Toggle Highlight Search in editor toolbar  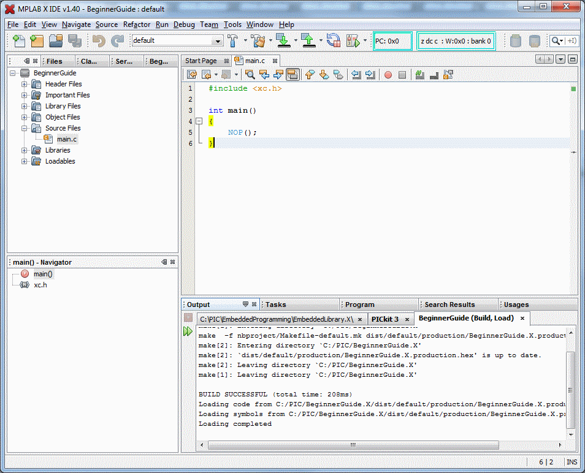tap(292, 75)
